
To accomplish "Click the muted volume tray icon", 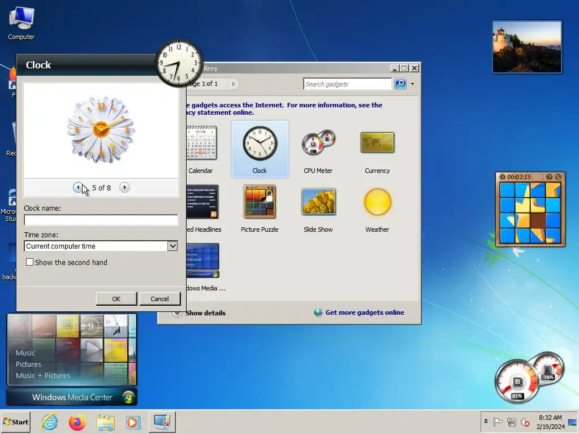I will tap(525, 422).
